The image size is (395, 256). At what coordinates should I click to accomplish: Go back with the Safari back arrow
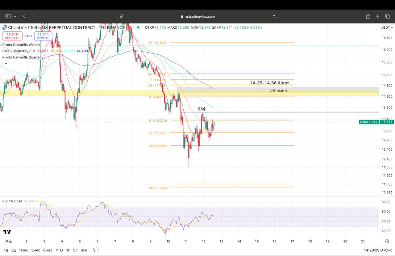click(24, 16)
